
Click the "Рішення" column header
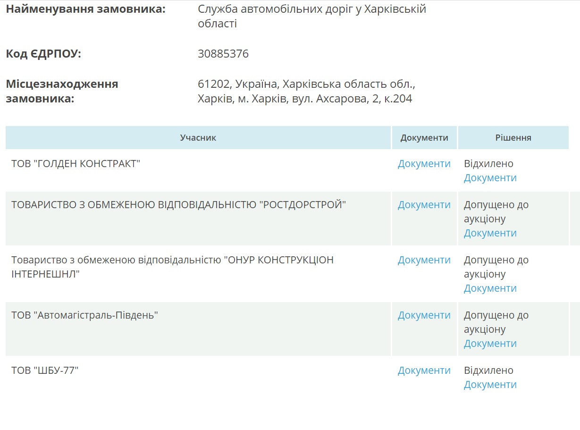pyautogui.click(x=513, y=138)
